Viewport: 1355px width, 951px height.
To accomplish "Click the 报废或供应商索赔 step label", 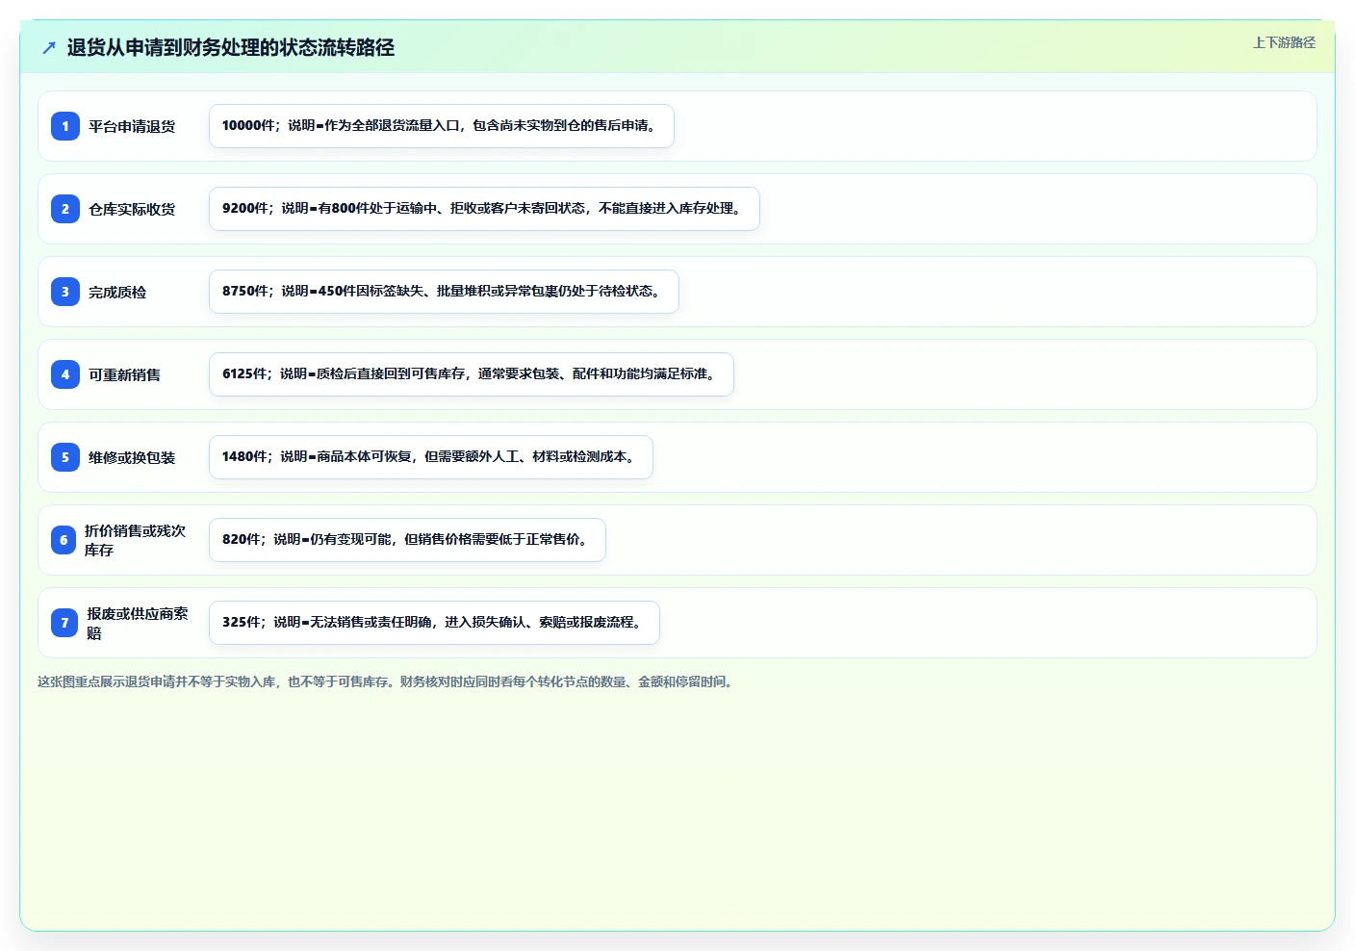I will (x=138, y=623).
